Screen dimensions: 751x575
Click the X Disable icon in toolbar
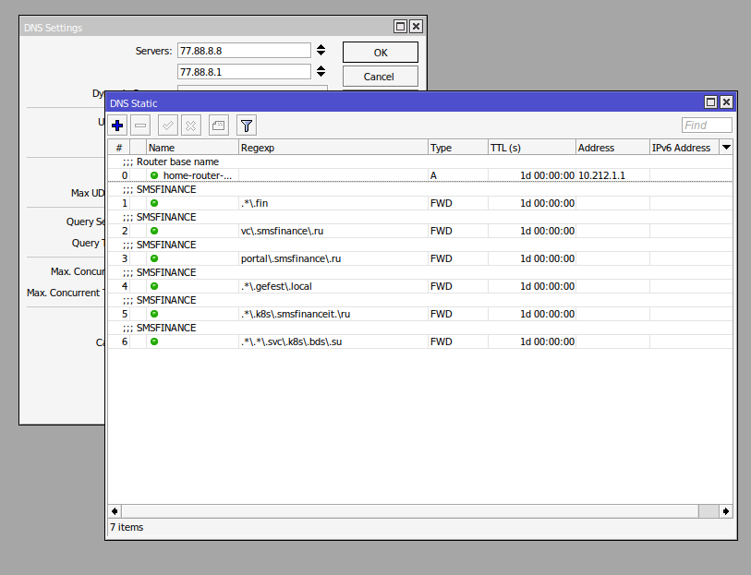[x=190, y=126]
